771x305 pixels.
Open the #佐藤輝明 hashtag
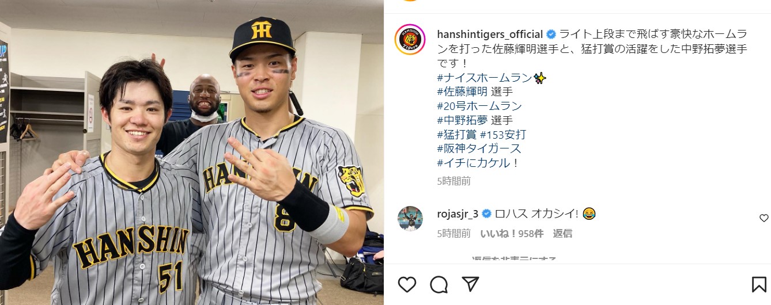(x=463, y=92)
